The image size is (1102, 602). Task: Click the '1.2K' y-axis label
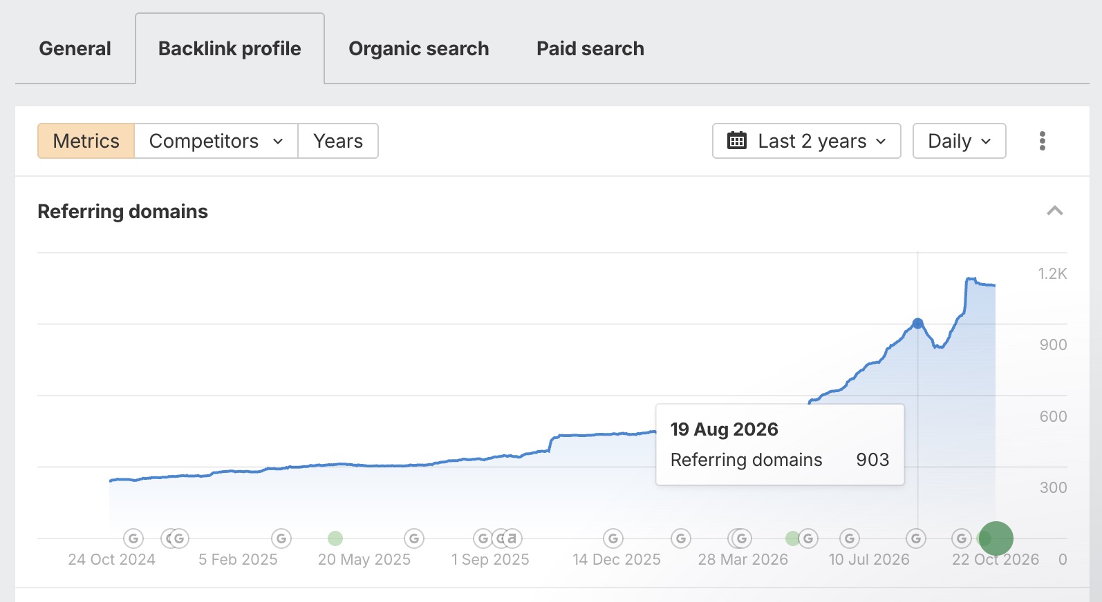tap(1052, 273)
